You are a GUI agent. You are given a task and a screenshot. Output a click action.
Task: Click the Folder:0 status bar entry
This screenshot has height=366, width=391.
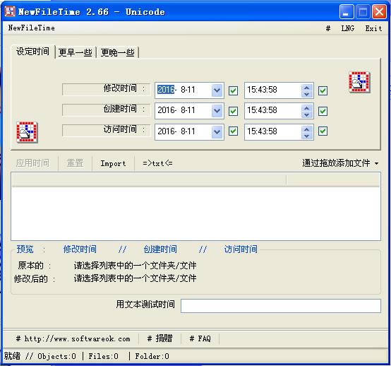tap(152, 356)
